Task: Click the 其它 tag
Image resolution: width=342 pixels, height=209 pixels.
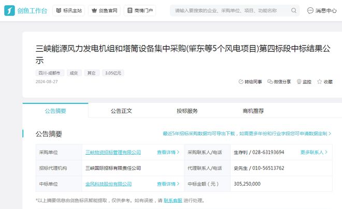Action: [92, 73]
